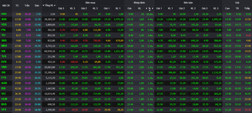Open the HAC stock ticker
The width and height of the screenshot is (252, 113).
click(x=4, y=14)
